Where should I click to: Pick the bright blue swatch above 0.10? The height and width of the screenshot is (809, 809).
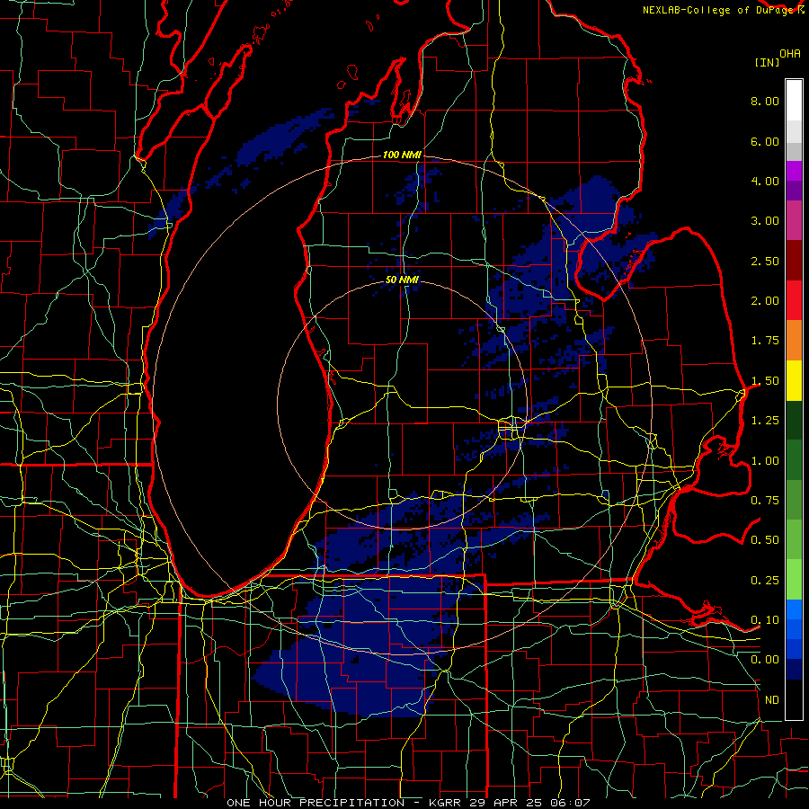click(794, 609)
